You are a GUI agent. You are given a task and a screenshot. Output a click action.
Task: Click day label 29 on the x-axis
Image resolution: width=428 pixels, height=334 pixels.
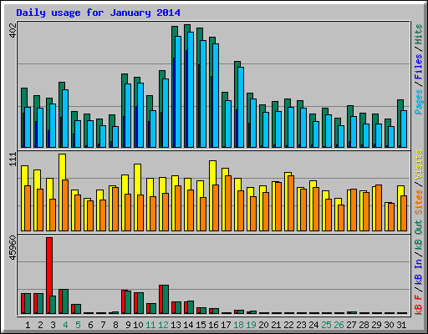(376, 325)
